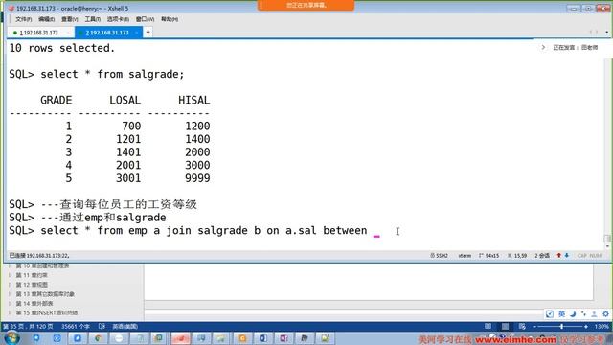The image size is (613, 345).
Task: Click the orange app icon in taskbar
Action: 242,338
